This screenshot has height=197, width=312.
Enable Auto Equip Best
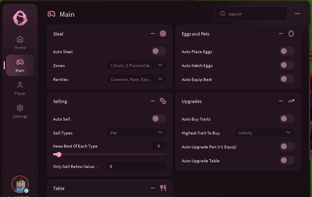click(287, 79)
